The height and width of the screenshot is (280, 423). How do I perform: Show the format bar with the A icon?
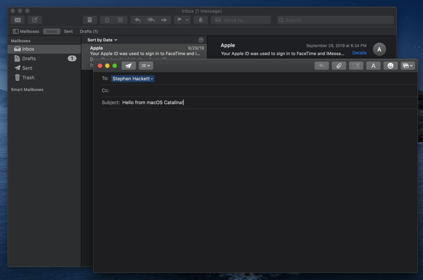pos(373,66)
